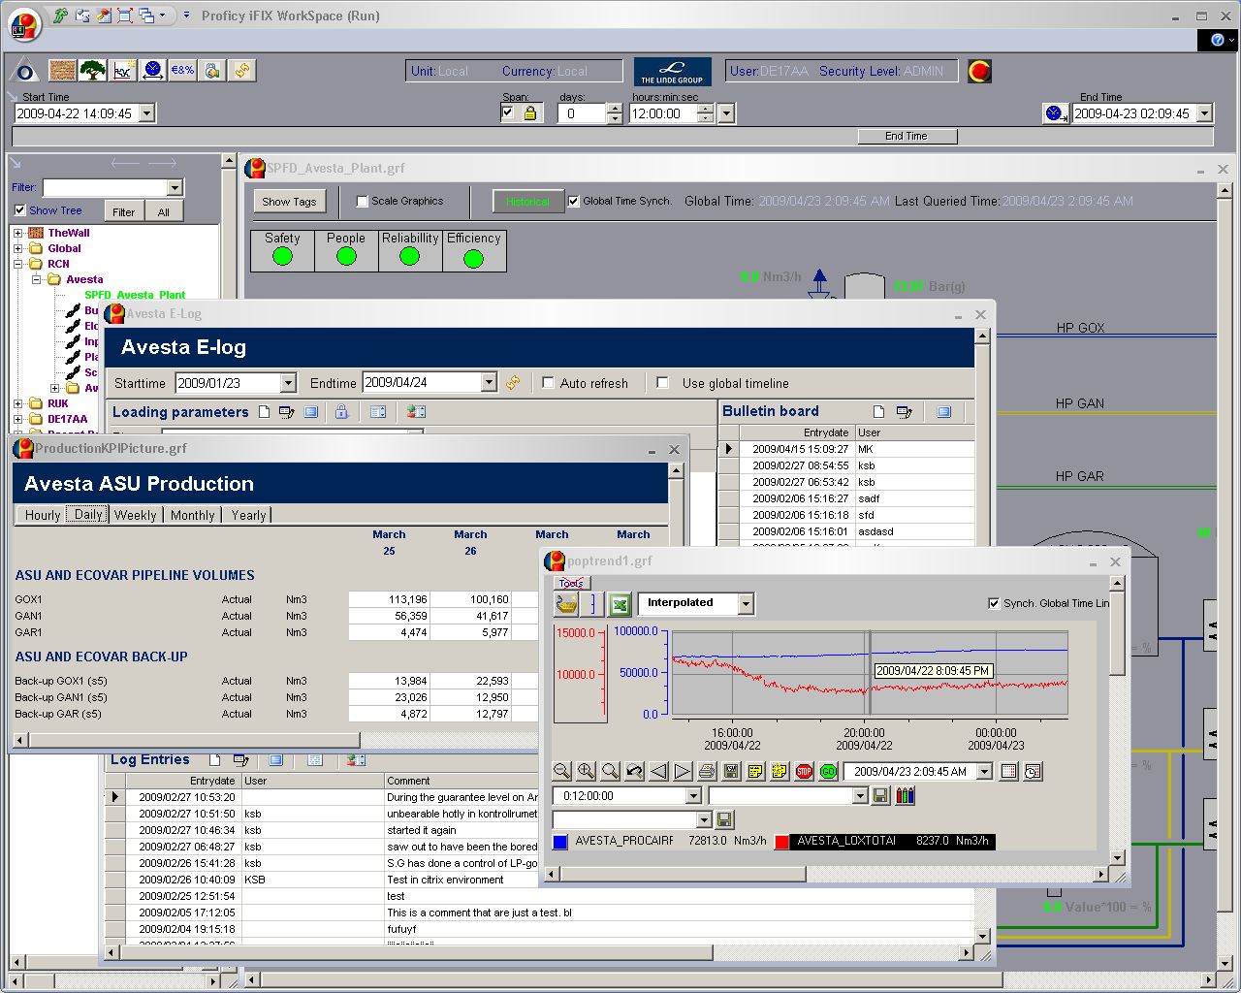Export trend data to Excel icon
1241x993 pixels.
[620, 605]
